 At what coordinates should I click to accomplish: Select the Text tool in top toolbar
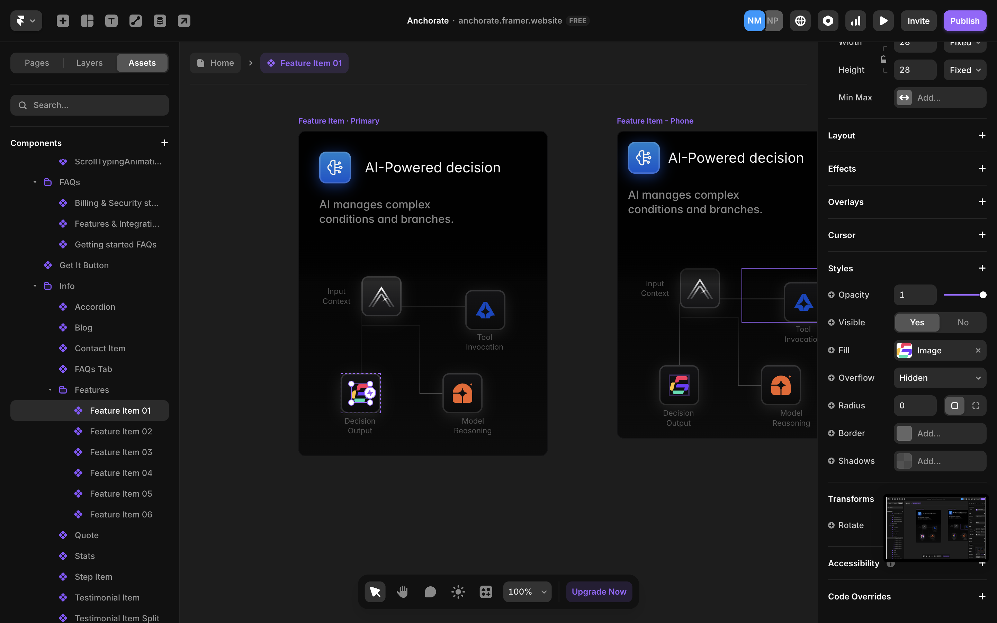pyautogui.click(x=111, y=21)
